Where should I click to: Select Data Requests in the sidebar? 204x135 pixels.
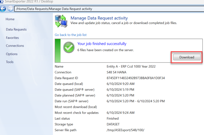(x=16, y=30)
